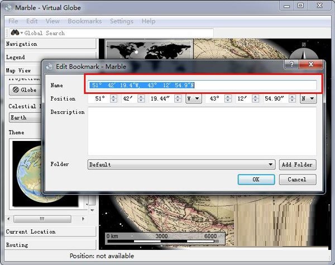Open the Bookmarks menu

pos(85,21)
